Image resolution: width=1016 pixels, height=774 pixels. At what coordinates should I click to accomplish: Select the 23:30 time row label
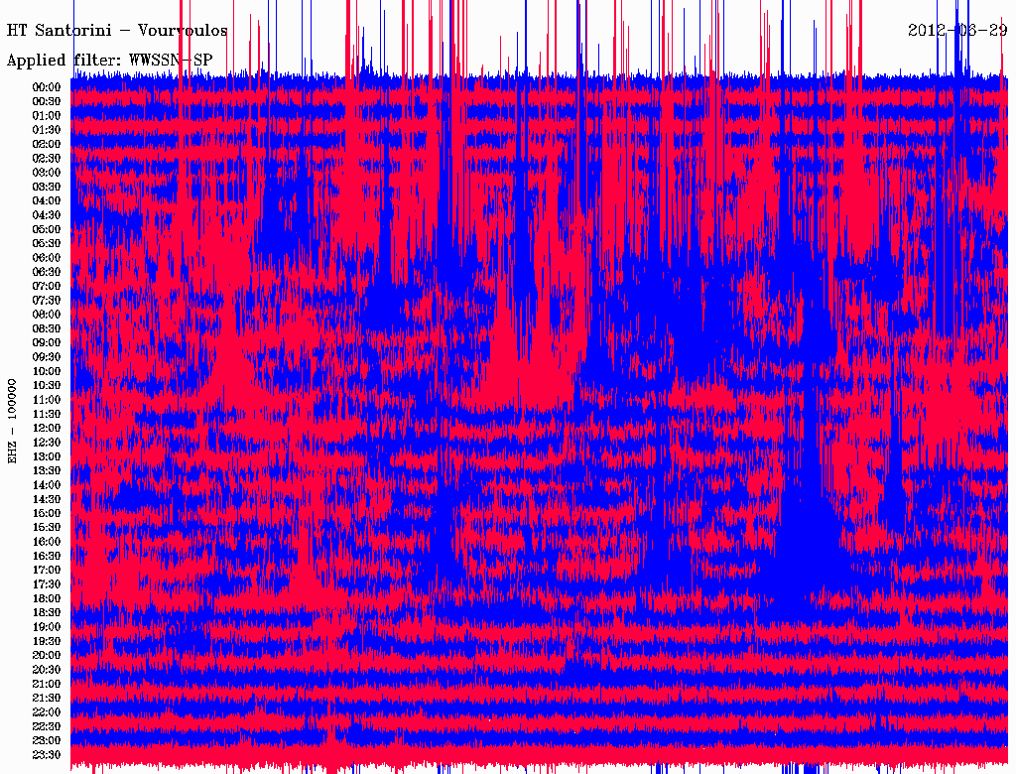[47, 754]
